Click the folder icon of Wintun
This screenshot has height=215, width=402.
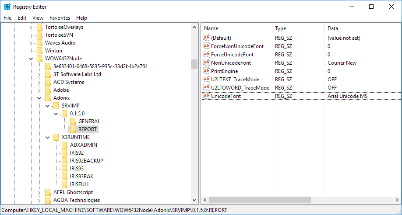[x=39, y=51]
